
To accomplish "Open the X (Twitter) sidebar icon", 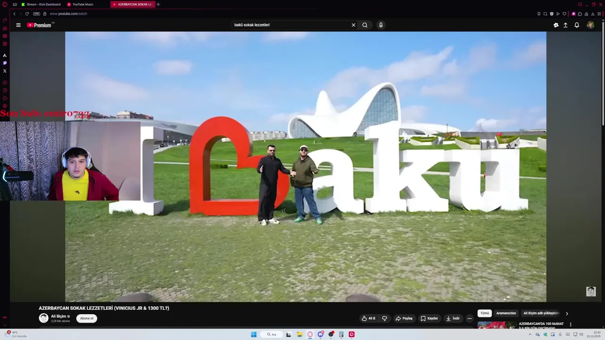I will tap(5, 71).
